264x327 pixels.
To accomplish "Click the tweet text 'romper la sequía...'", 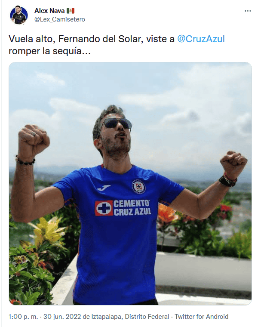I will coord(49,51).
